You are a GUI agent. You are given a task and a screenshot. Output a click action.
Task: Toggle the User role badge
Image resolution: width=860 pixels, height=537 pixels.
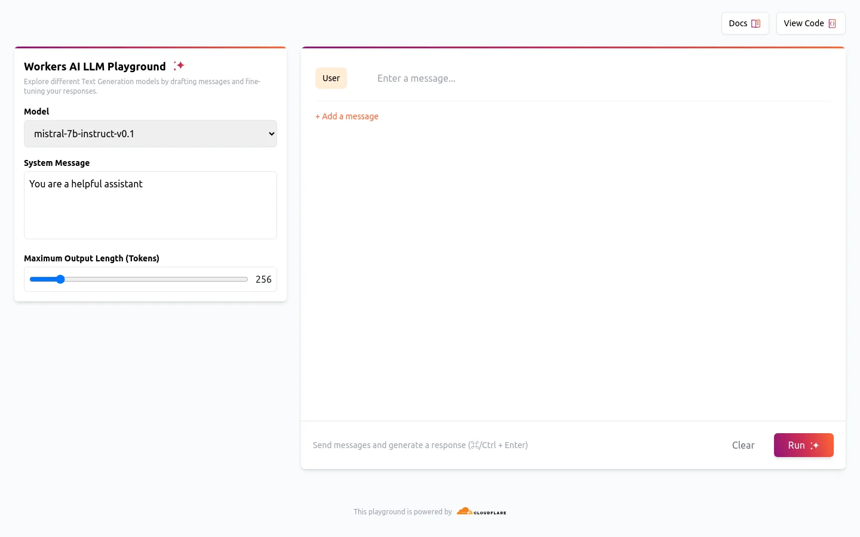pyautogui.click(x=331, y=78)
